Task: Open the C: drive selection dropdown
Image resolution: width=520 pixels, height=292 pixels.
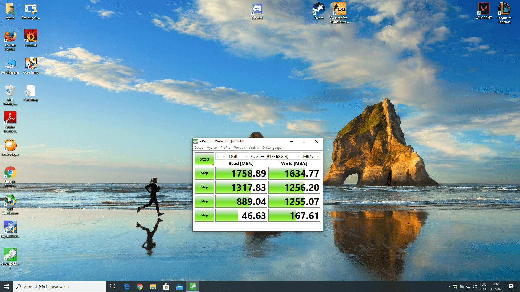Action: point(275,156)
